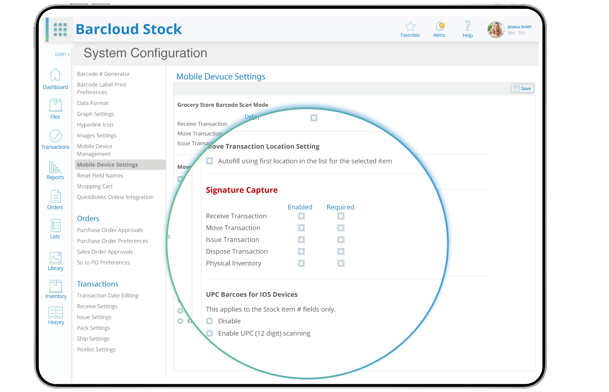Check Required for Move Transaction signature

[341, 228]
